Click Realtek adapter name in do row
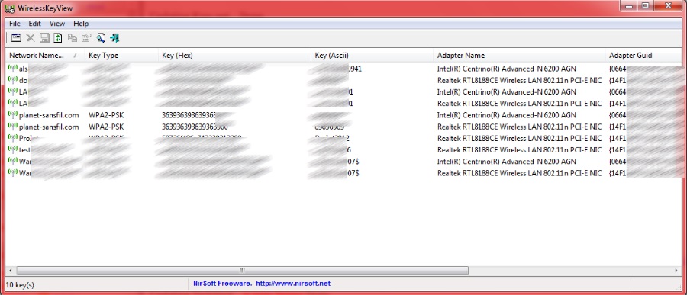The width and height of the screenshot is (687, 295). coord(519,80)
